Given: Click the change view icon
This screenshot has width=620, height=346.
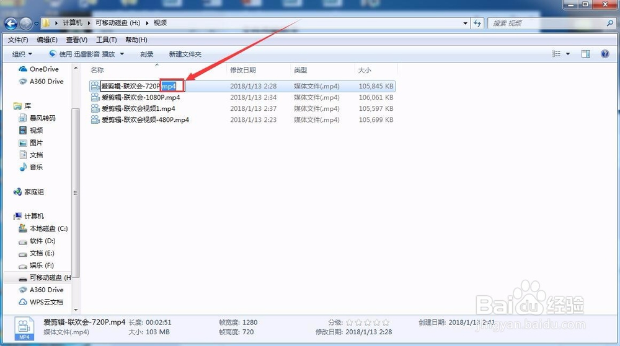Looking at the screenshot, I should [x=556, y=54].
